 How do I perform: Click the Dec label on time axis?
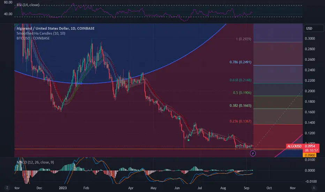tap(39, 188)
